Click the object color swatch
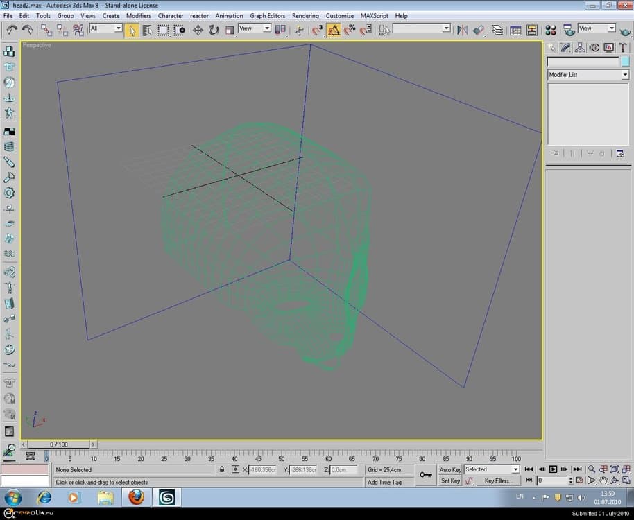This screenshot has height=520, width=634. (x=625, y=61)
